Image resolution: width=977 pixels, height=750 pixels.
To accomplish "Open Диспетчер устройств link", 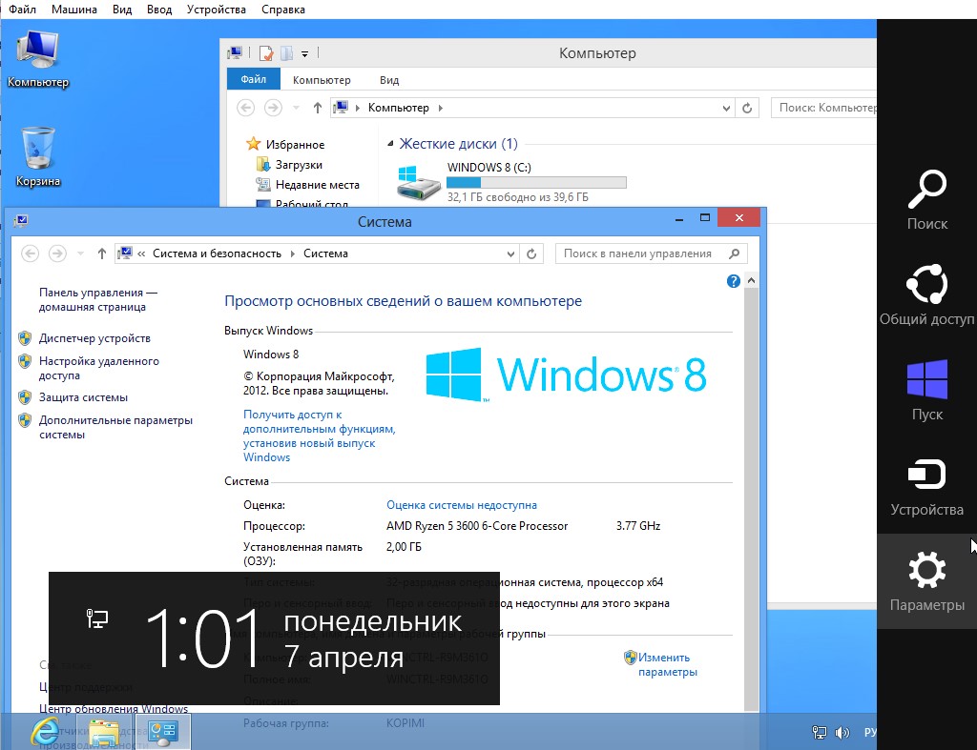I will tap(94, 338).
